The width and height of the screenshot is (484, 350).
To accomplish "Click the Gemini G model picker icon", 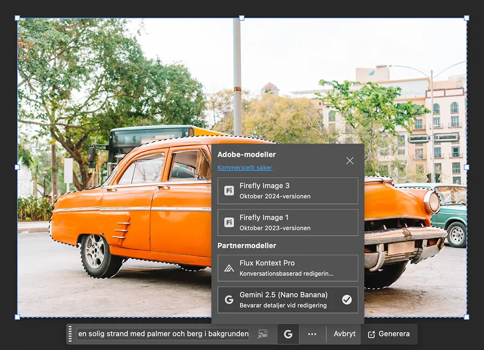I will [x=288, y=334].
